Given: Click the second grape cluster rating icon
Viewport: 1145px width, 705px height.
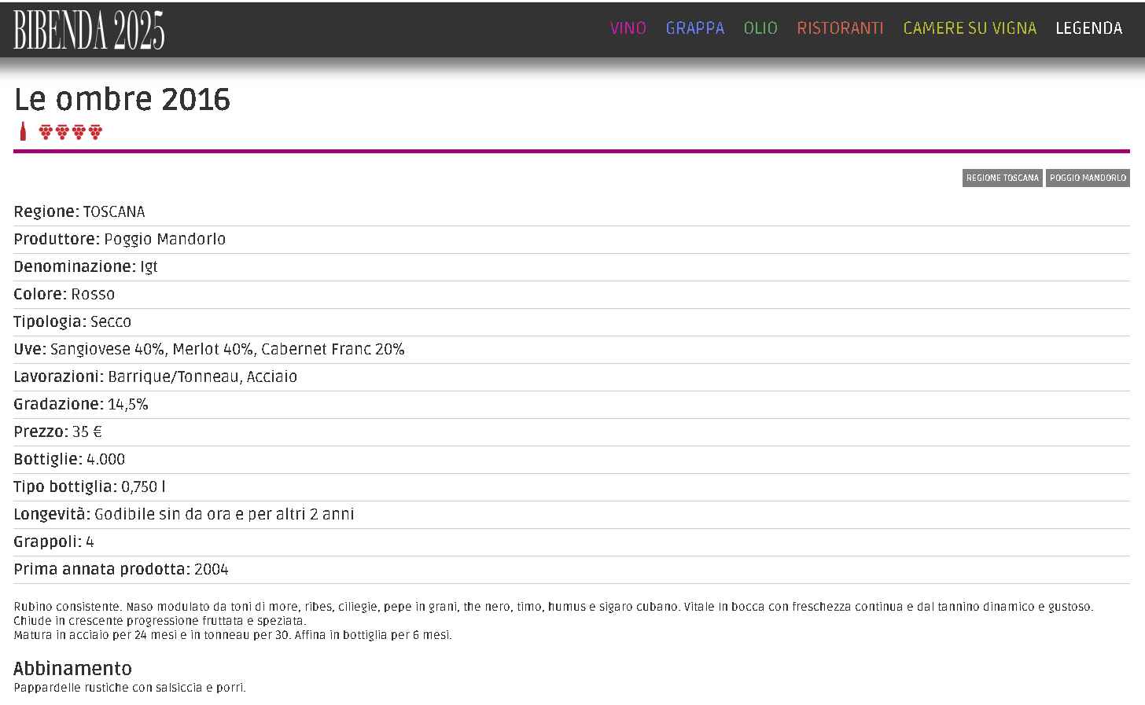Looking at the screenshot, I should (x=62, y=132).
